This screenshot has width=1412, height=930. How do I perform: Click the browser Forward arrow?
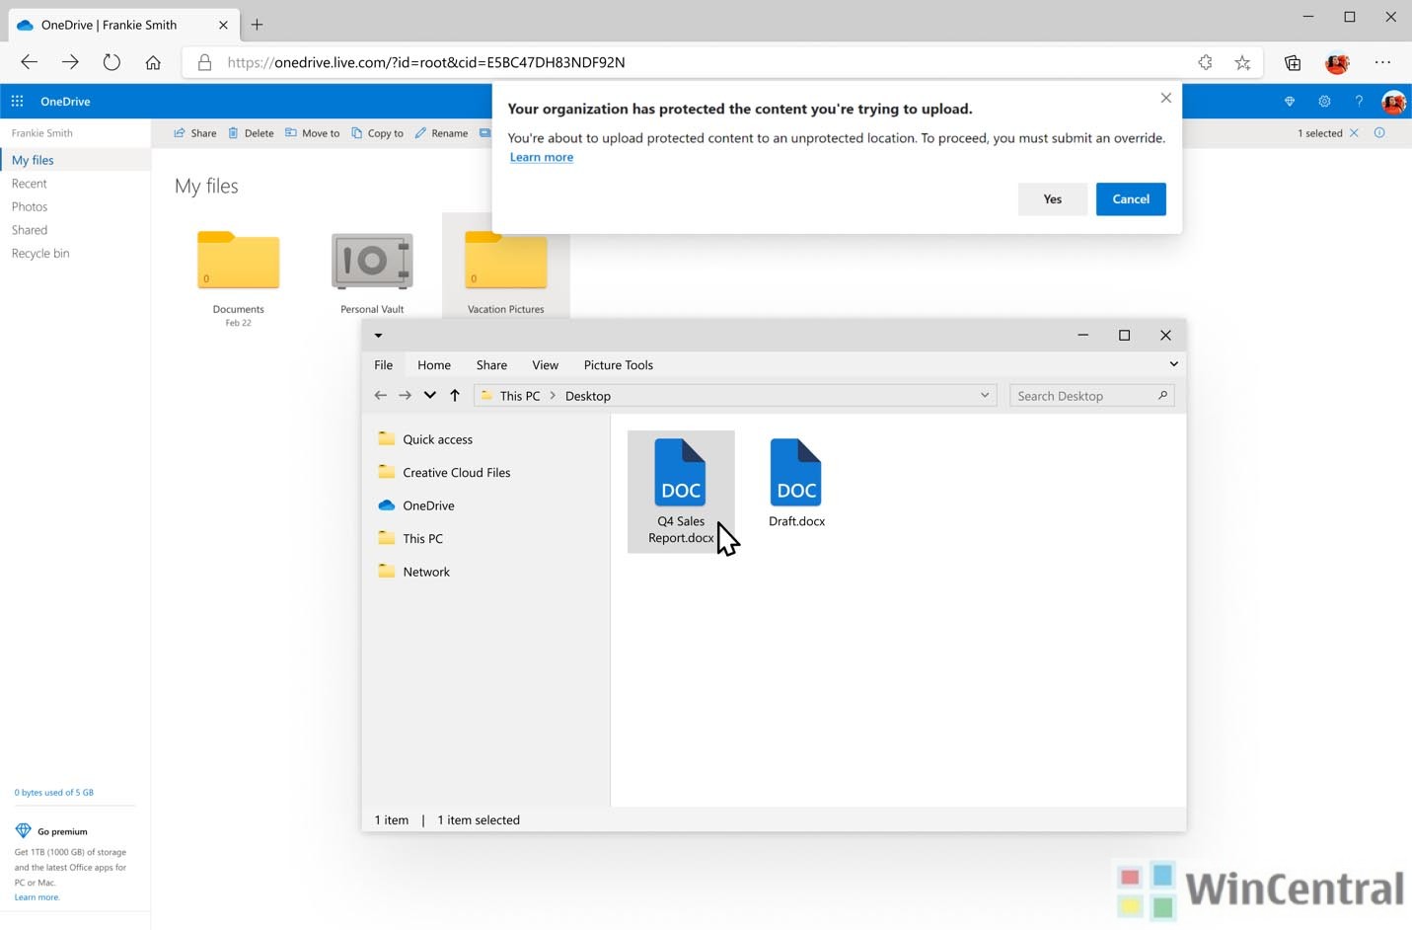pyautogui.click(x=70, y=62)
